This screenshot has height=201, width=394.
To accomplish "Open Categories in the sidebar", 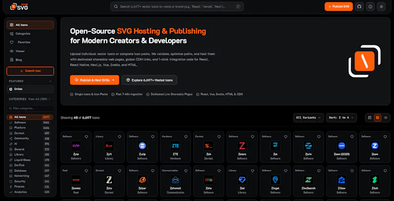I will pos(30,33).
